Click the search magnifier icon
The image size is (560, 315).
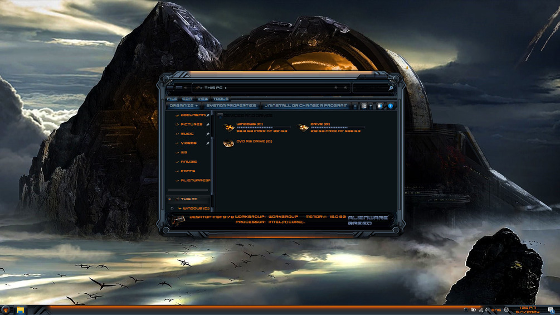[391, 88]
